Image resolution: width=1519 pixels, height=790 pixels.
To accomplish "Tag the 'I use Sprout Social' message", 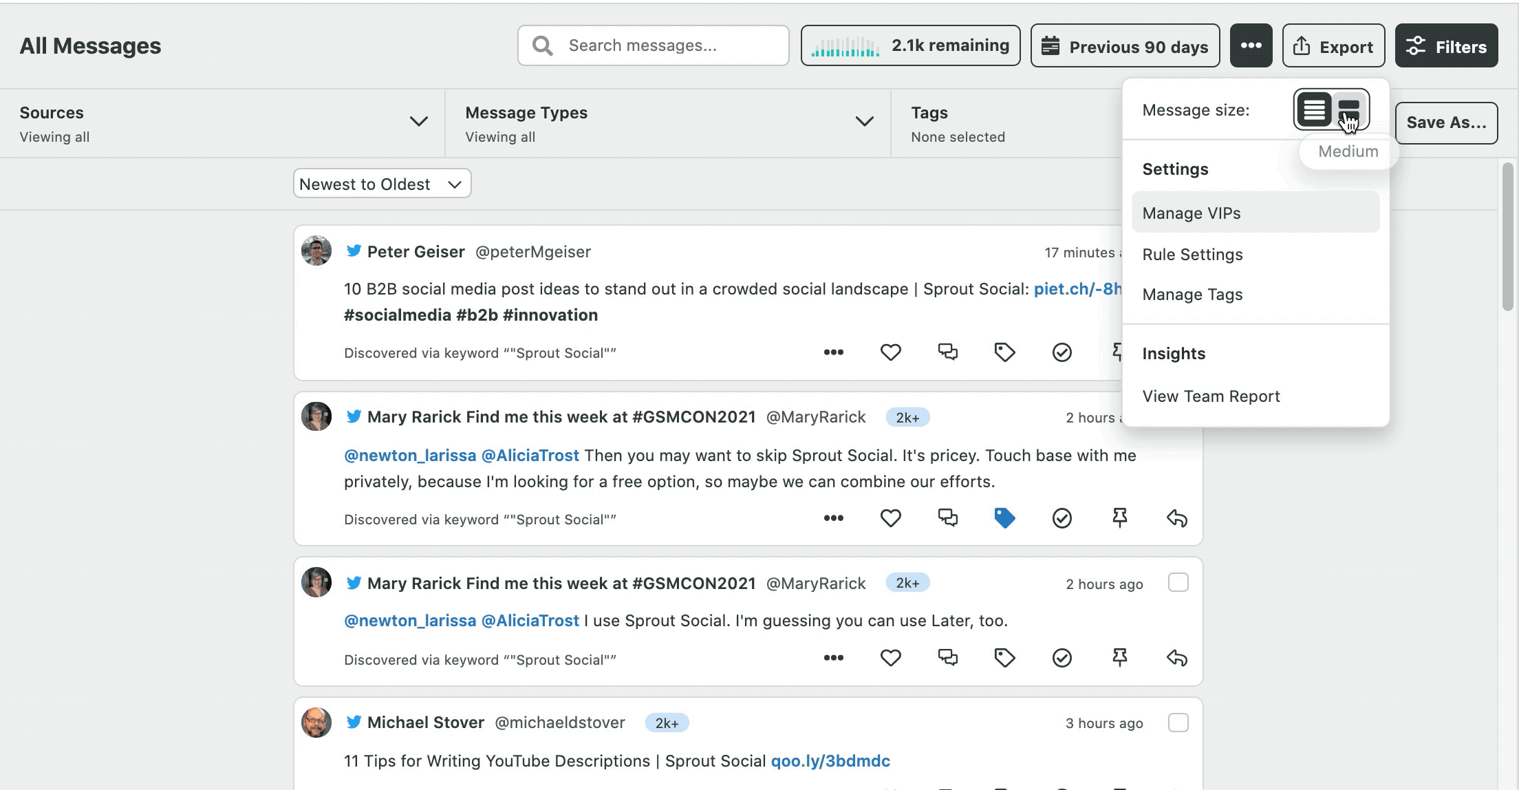I will (1004, 658).
